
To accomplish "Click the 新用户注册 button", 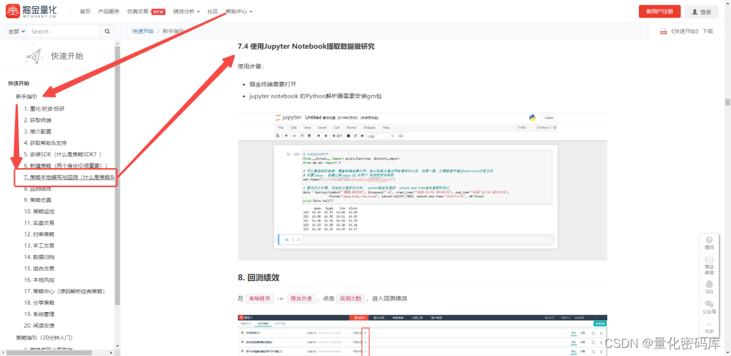I will pyautogui.click(x=659, y=11).
